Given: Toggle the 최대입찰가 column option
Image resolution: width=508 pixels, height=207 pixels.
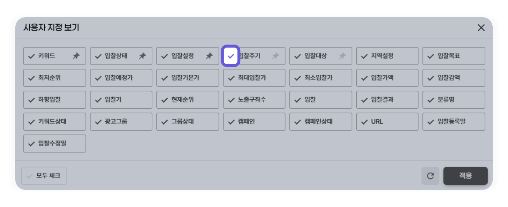Looking at the screenshot, I should [254, 78].
